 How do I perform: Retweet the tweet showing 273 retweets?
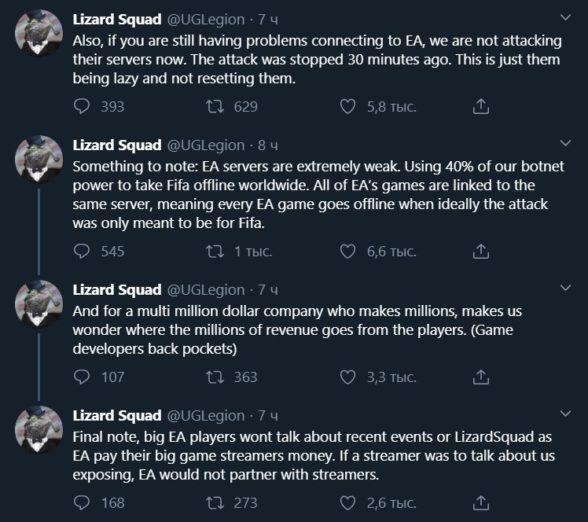215,503
